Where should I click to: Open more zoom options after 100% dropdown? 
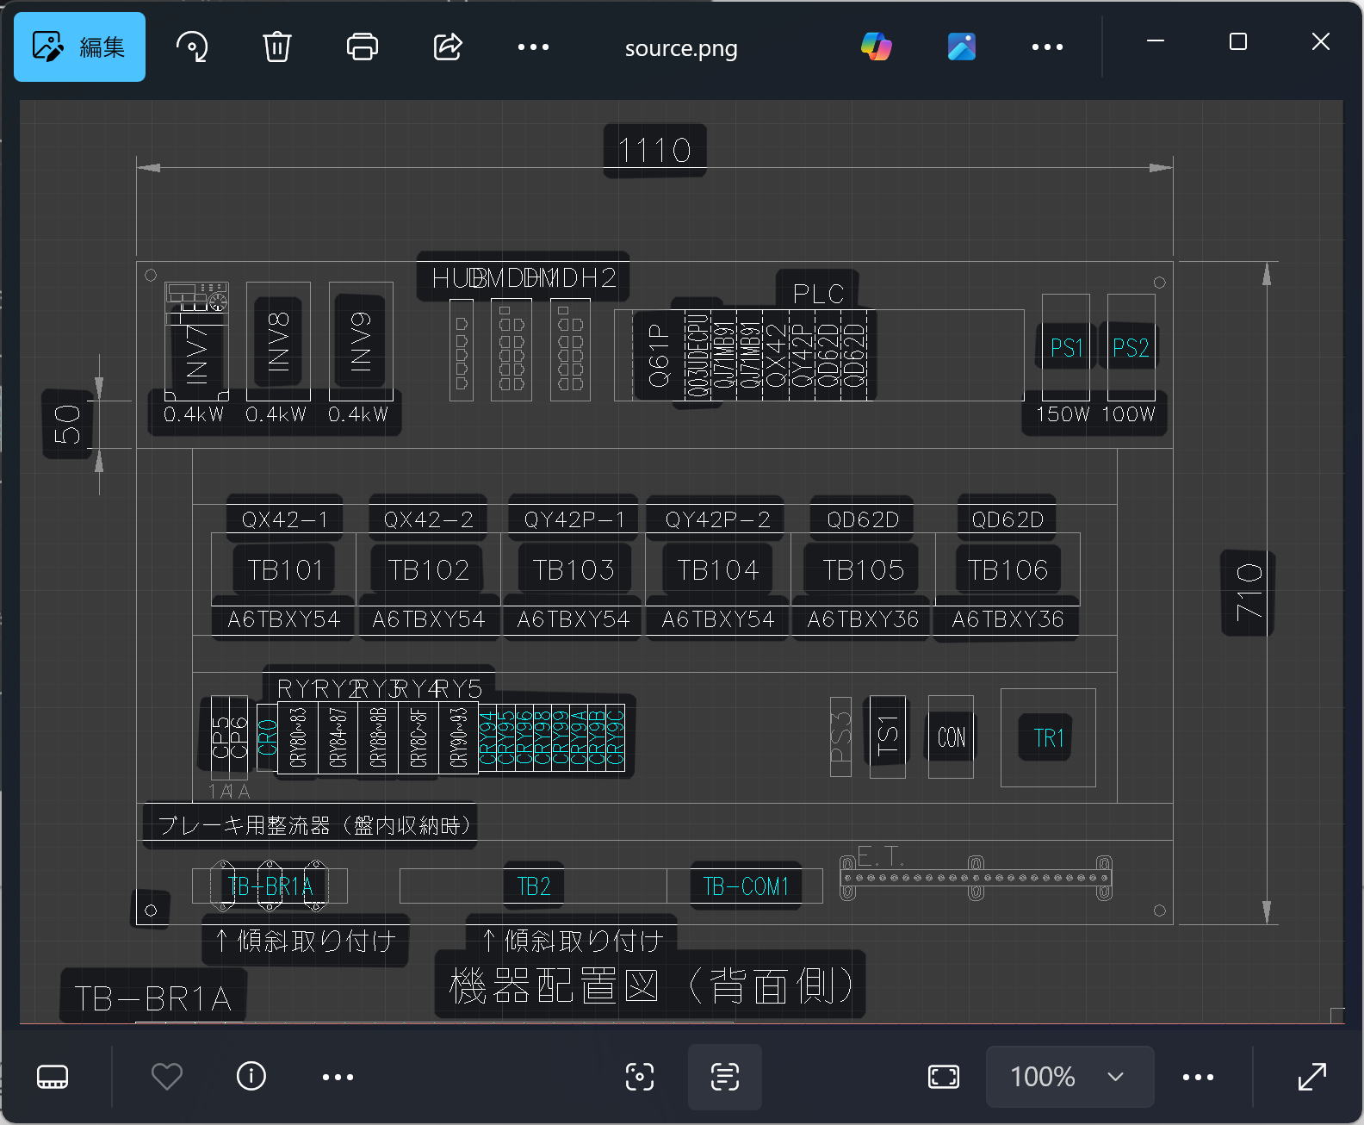(1198, 1077)
